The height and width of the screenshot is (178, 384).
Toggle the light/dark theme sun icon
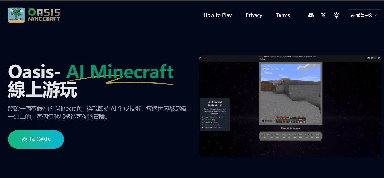point(336,15)
